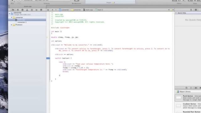The height and width of the screenshot is (113, 201).
Task: Jump to next issue arrow
Action: 173,10
